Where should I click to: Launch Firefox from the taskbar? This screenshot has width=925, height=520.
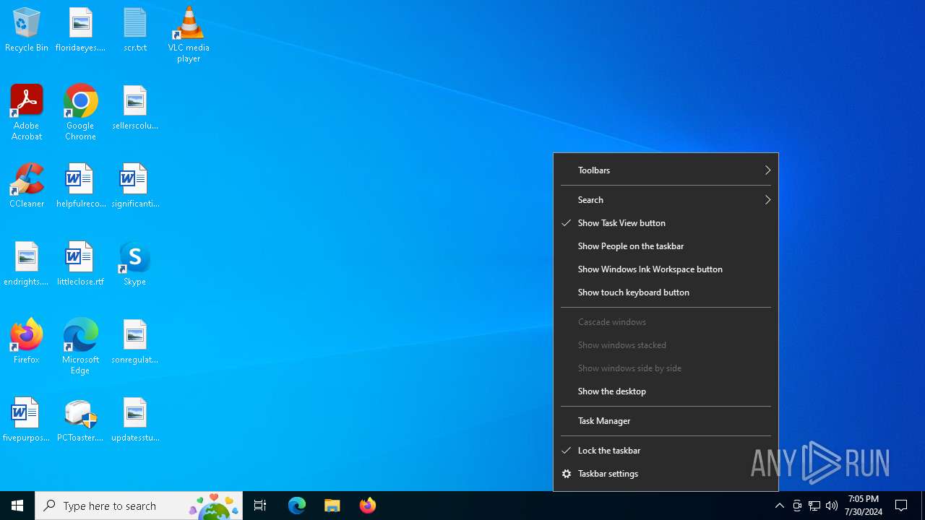tap(368, 506)
